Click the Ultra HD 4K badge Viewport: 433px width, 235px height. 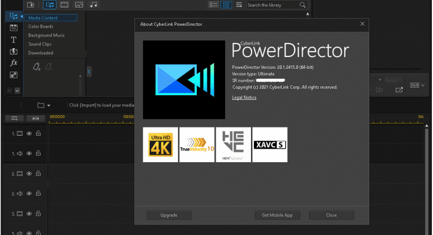pos(160,145)
